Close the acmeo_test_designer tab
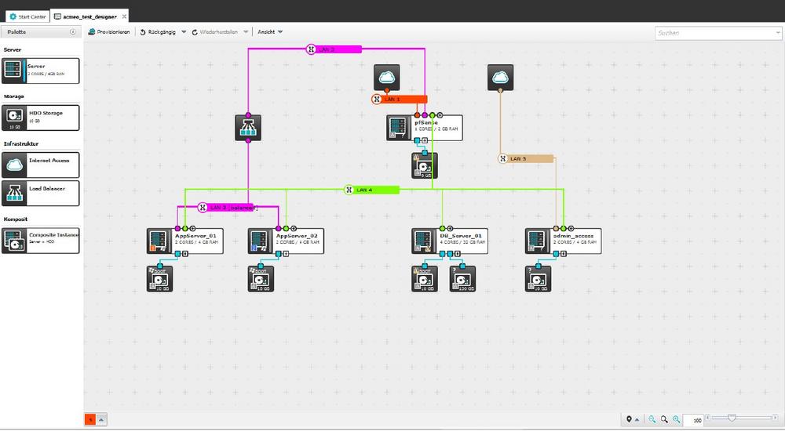Viewport: 785px width, 431px height. click(124, 16)
